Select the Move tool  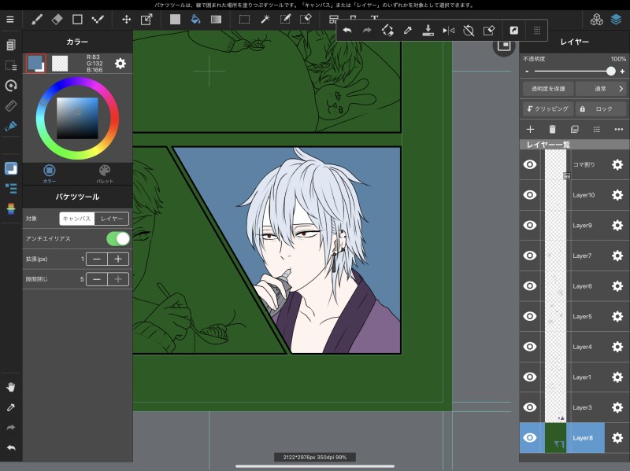126,19
